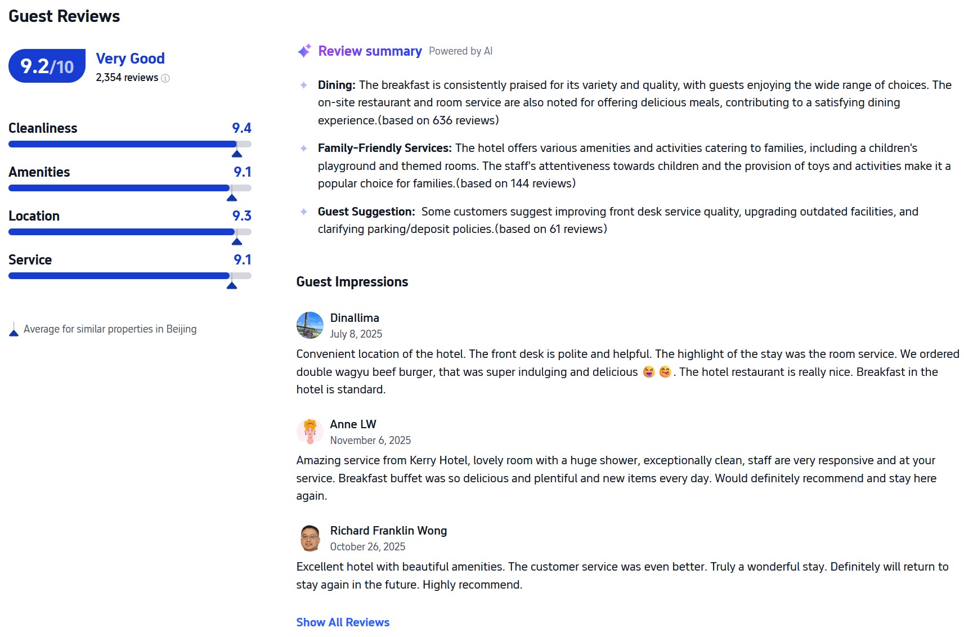Click the sparkle bullet beside Dining
This screenshot has width=964, height=637.
point(304,85)
